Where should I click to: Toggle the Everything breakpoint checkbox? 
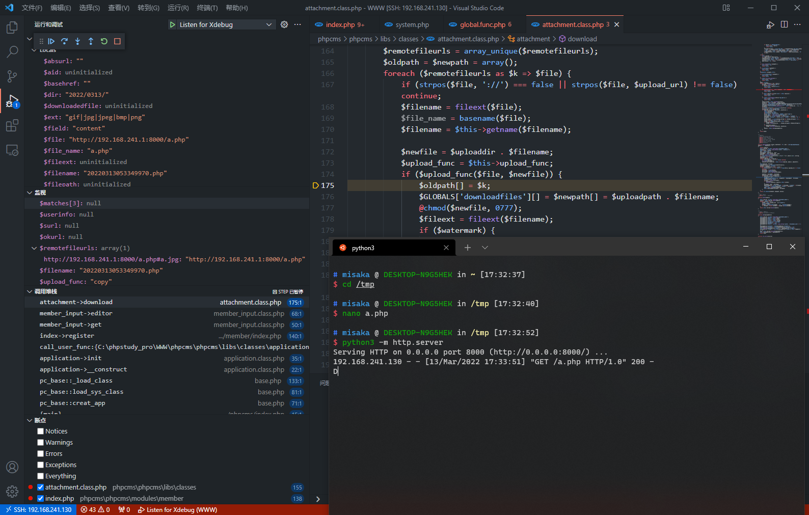click(x=41, y=476)
